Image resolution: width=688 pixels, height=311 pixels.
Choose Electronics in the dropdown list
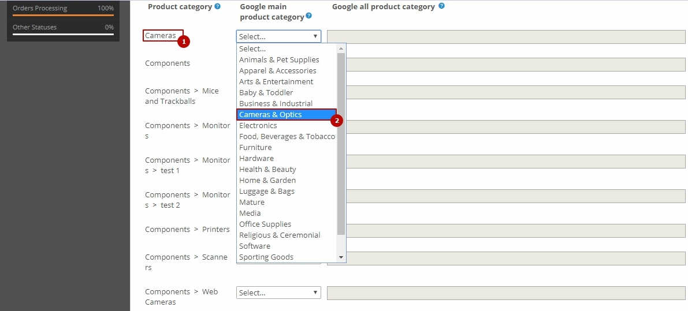(258, 125)
